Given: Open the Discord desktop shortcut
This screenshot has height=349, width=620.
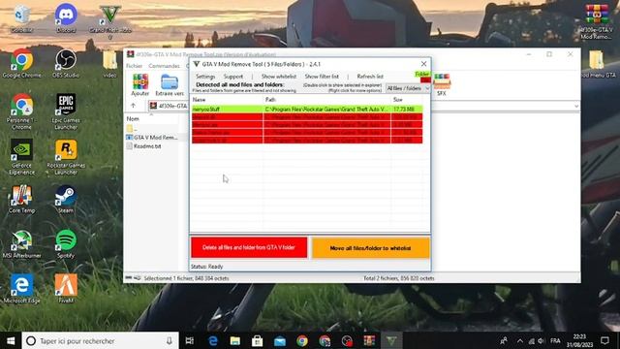Looking at the screenshot, I should click(66, 18).
